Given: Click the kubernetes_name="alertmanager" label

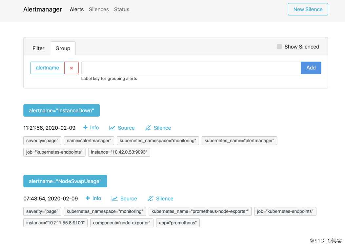Looking at the screenshot, I should [239, 141].
